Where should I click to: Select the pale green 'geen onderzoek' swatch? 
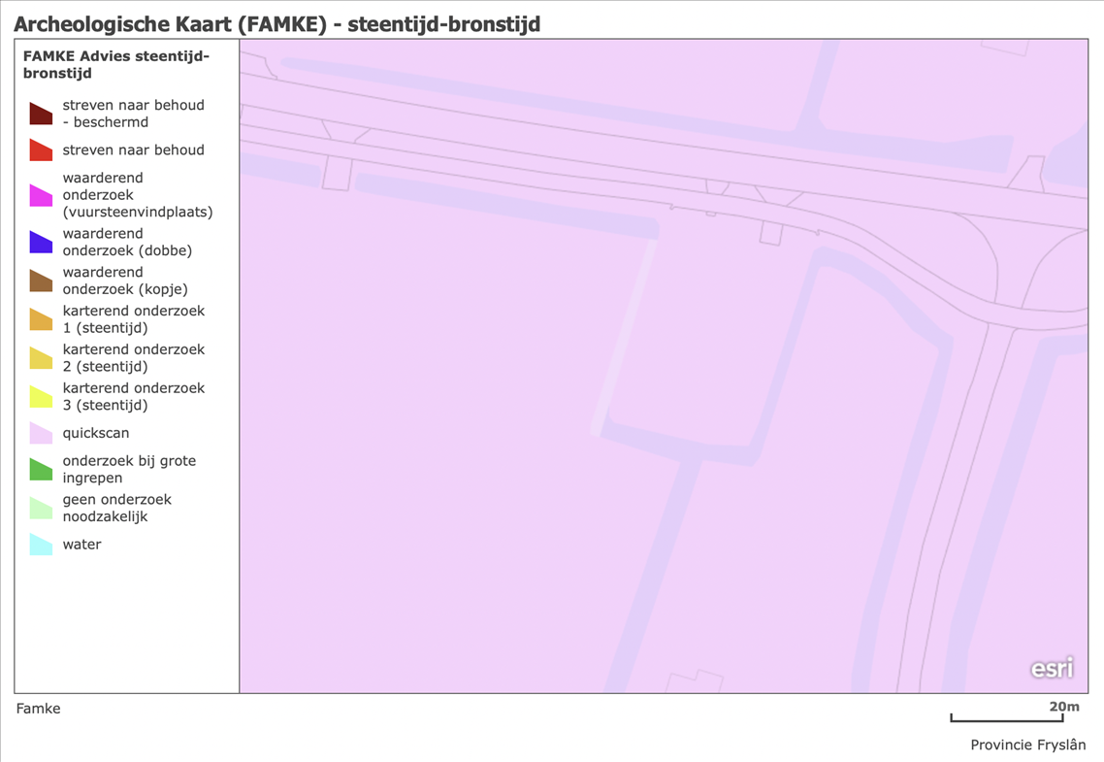(41, 508)
